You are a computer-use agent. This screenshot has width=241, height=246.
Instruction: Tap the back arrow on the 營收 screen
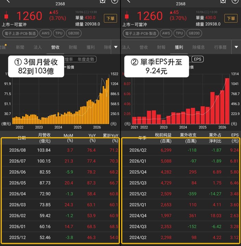[8, 1]
